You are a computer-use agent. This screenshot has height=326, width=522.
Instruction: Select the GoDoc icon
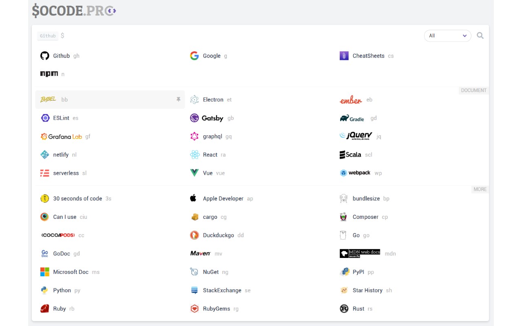tap(45, 253)
